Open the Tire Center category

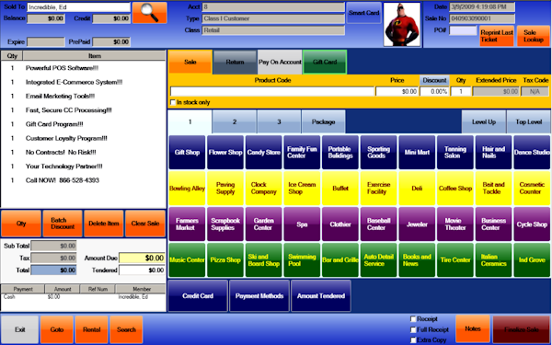coord(455,259)
